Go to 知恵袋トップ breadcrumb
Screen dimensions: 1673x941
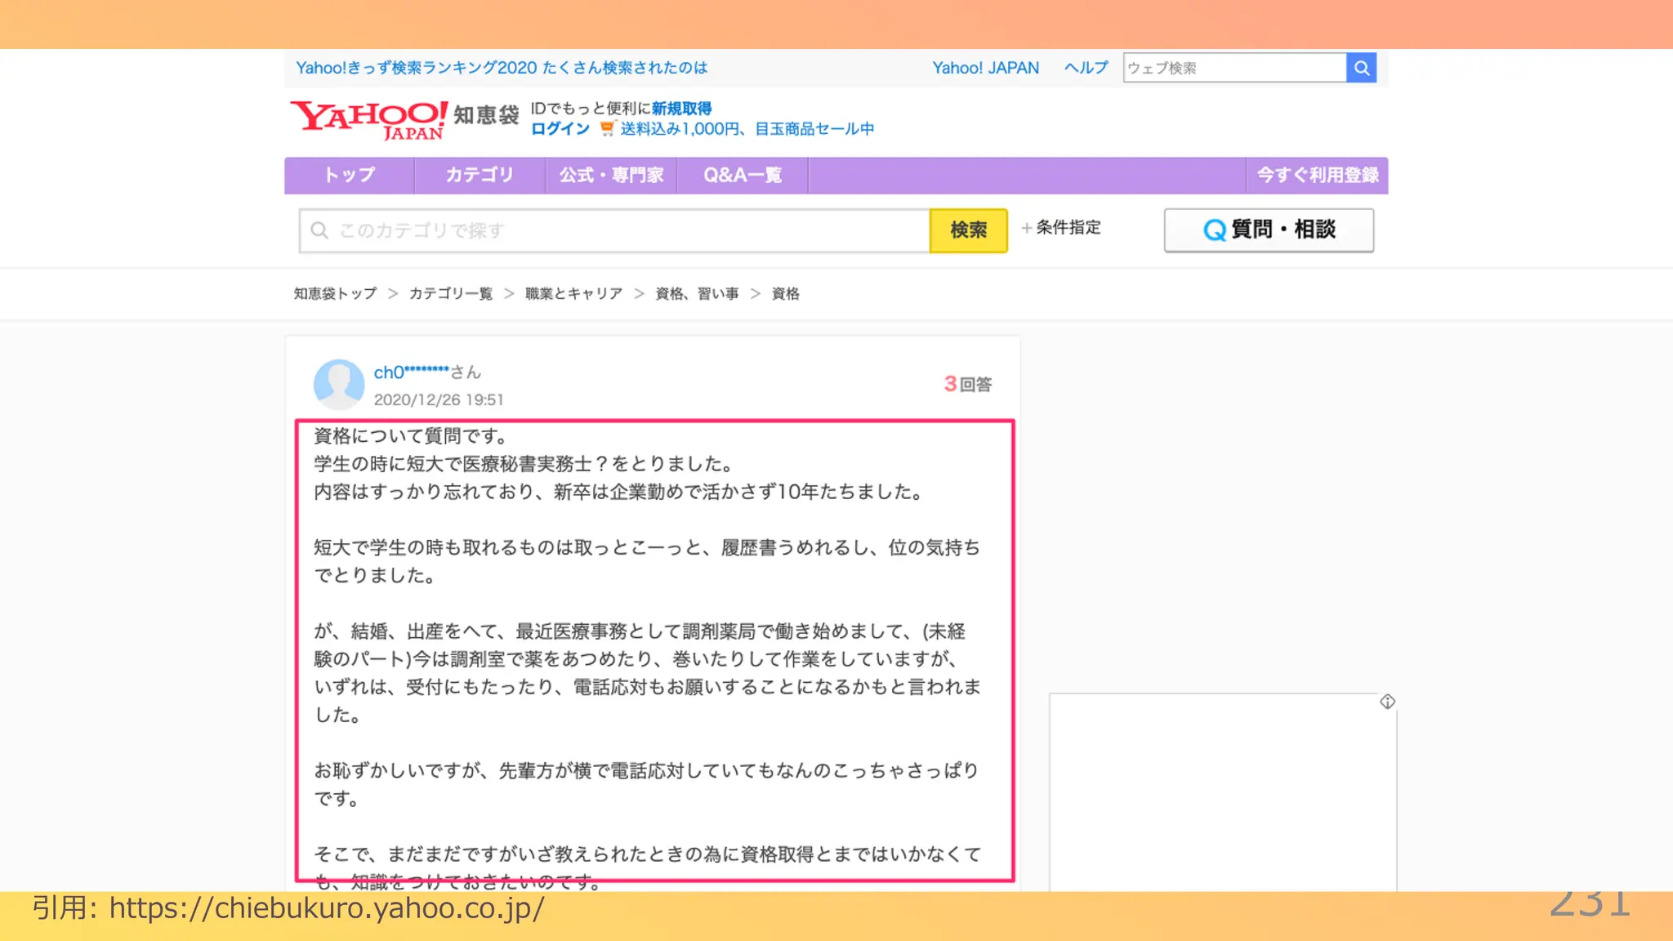click(336, 293)
